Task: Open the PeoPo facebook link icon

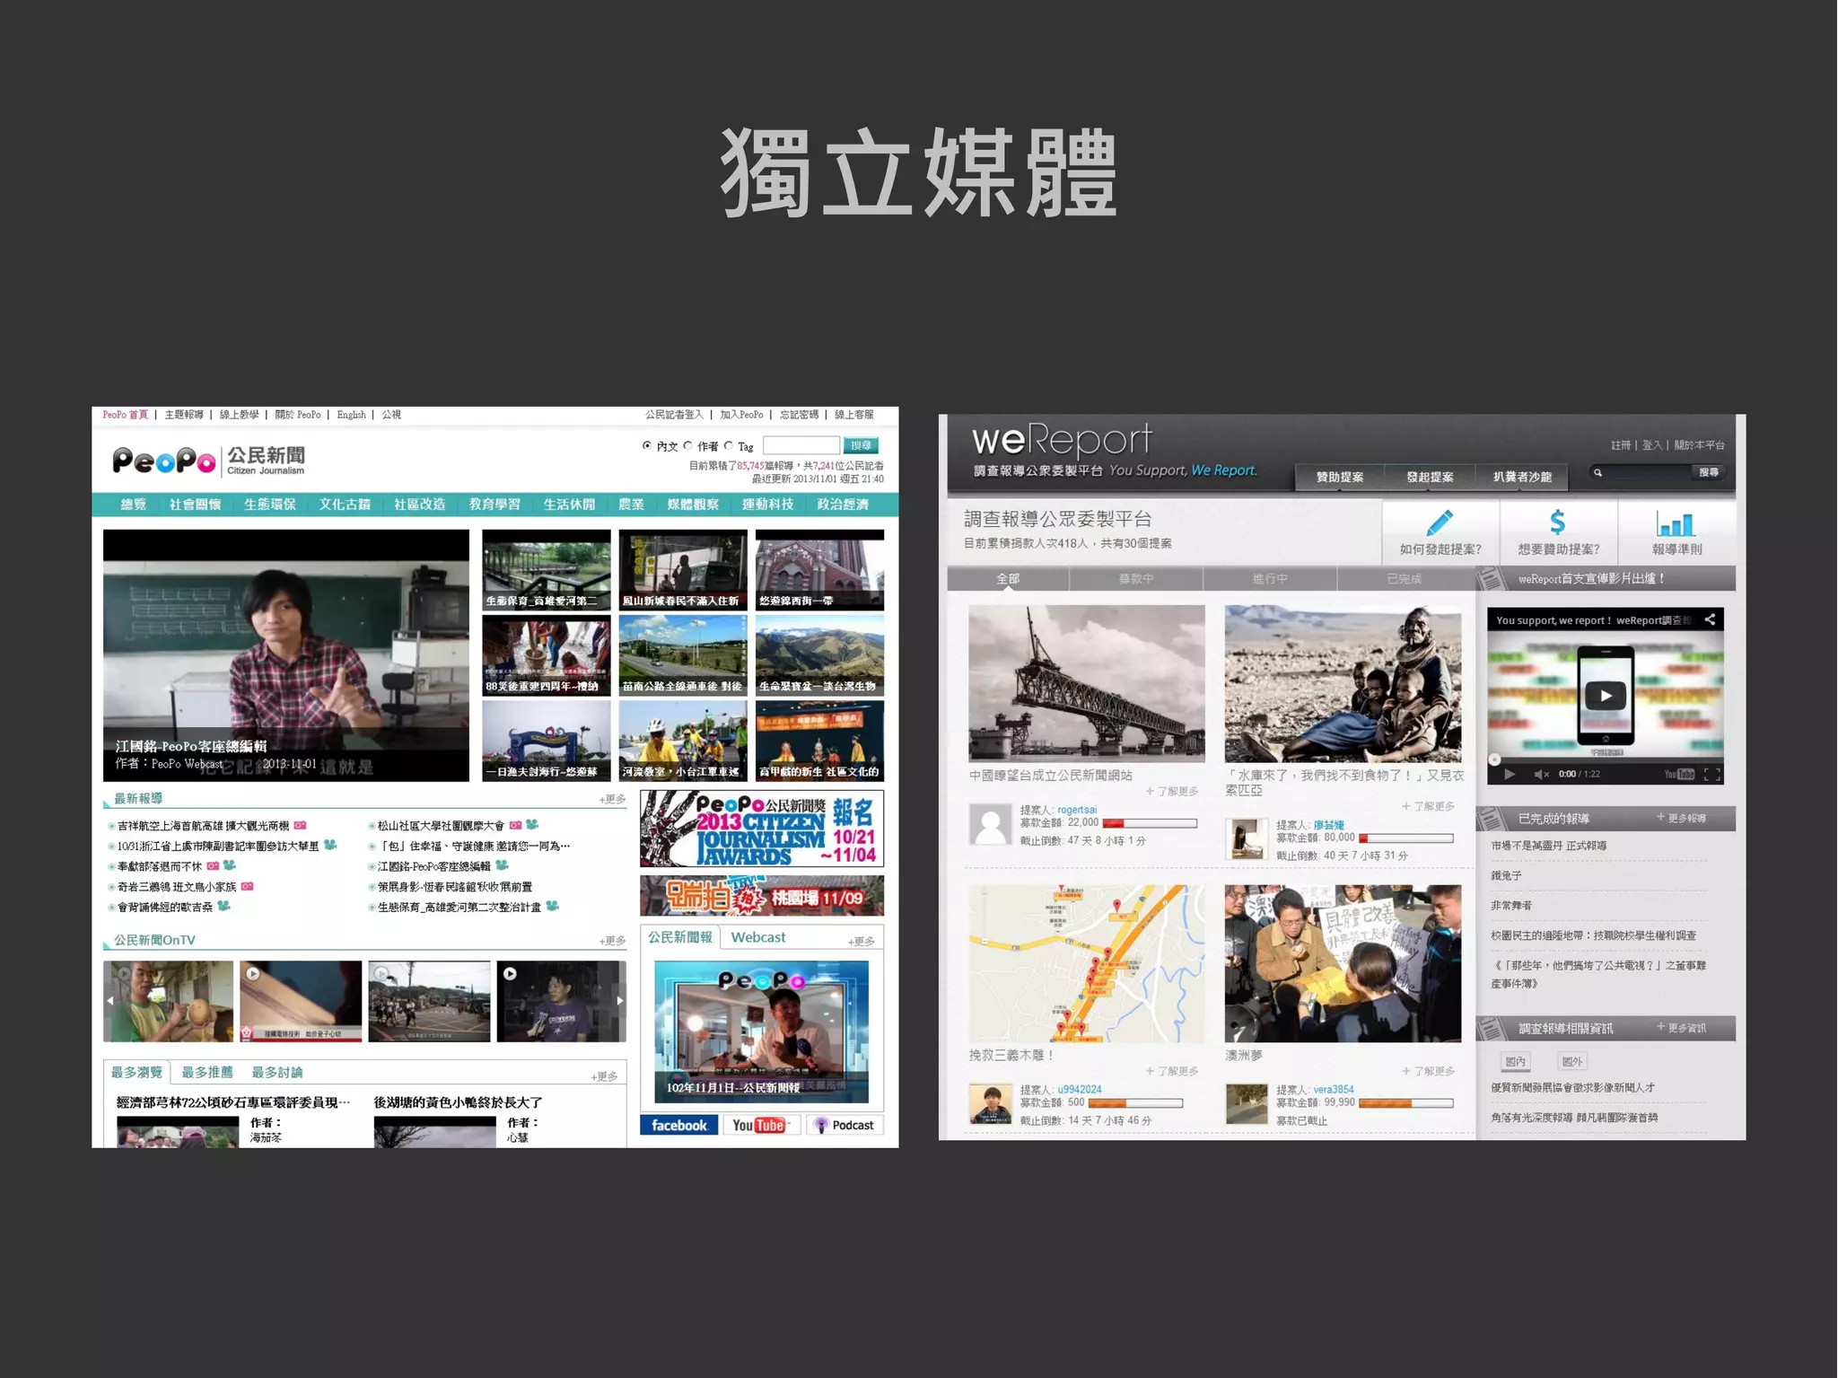Action: pyautogui.click(x=678, y=1125)
